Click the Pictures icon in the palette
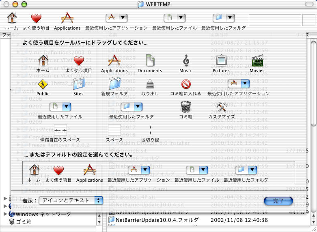This screenshot has height=232, width=317. pos(221,61)
